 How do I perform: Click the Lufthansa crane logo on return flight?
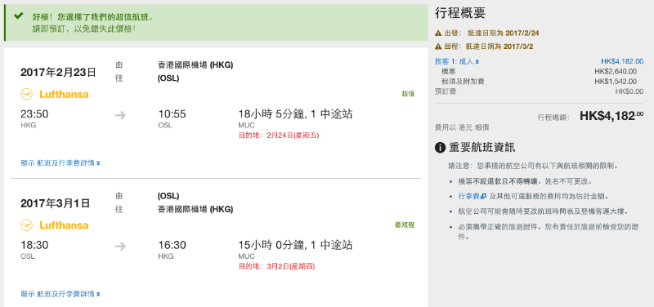(26, 225)
